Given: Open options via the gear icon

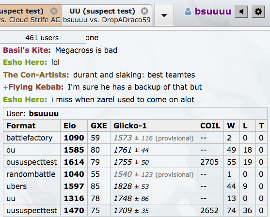Looking at the screenshot, I should click(x=258, y=12).
